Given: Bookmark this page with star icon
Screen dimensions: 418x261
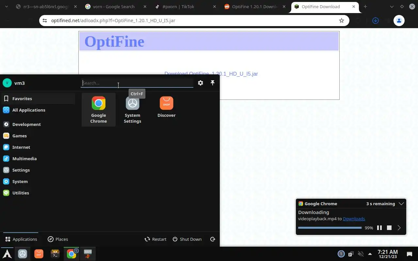Looking at the screenshot, I should [342, 21].
